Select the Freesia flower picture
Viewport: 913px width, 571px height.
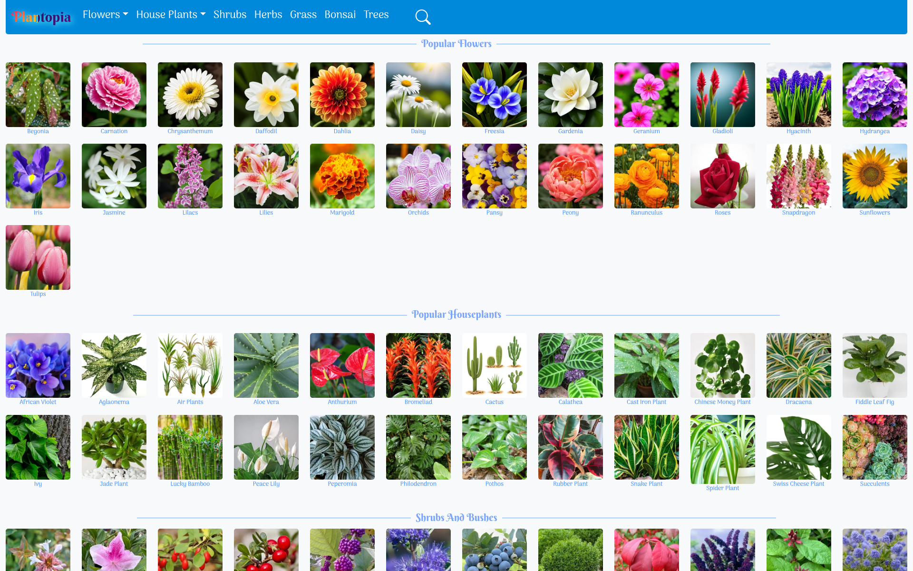click(x=495, y=95)
